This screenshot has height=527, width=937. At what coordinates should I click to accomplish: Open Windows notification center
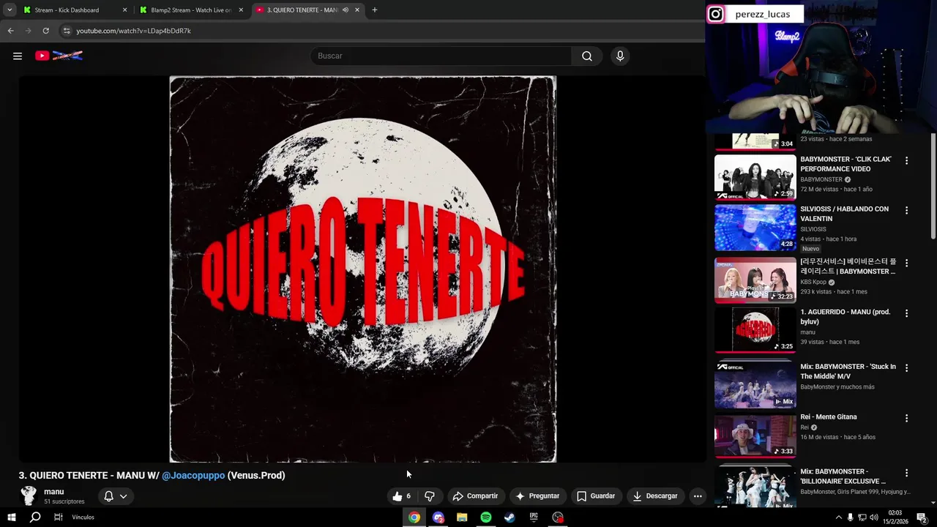coord(922,517)
